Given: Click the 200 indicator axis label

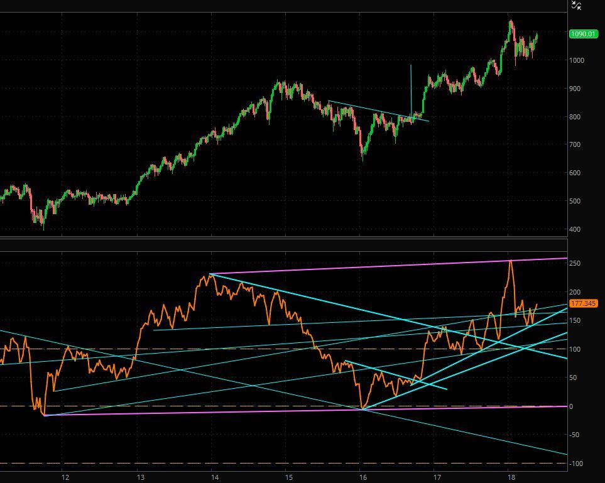Looking at the screenshot, I should click(575, 292).
